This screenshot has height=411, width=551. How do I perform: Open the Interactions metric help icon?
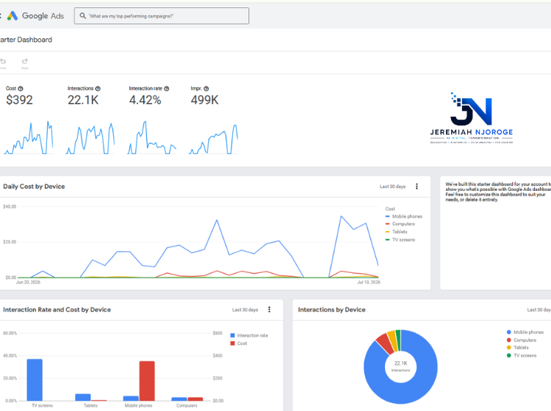[98, 89]
